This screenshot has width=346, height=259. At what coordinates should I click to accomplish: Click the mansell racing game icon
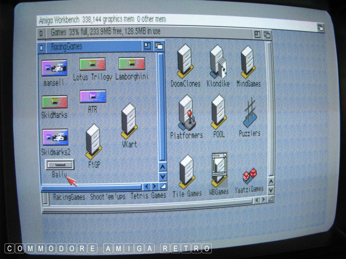tap(54, 68)
